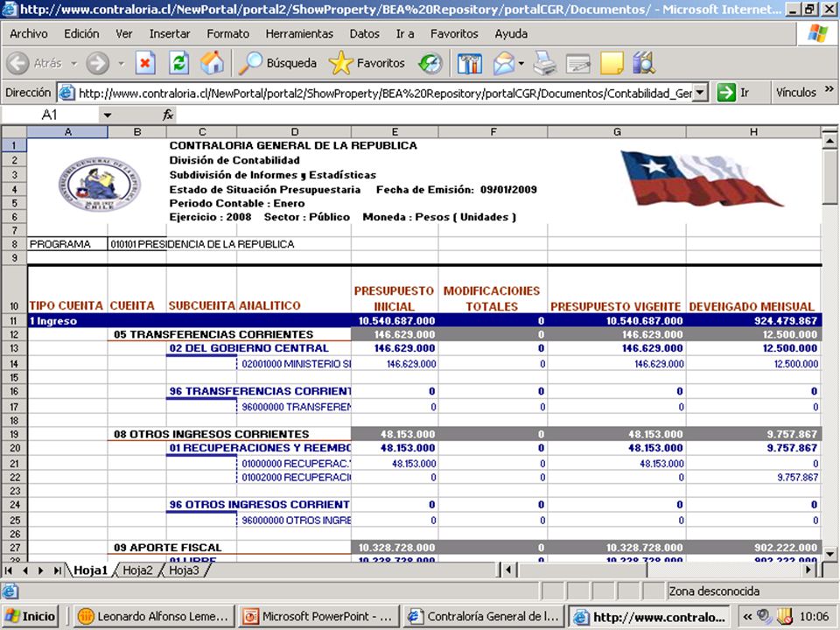Click cell 09 APORTE FISCAL
The height and width of the screenshot is (630, 840).
click(167, 548)
